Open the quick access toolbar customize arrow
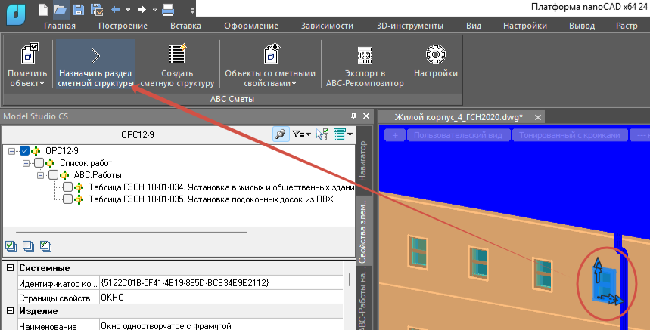The width and height of the screenshot is (650, 330). coord(192,10)
